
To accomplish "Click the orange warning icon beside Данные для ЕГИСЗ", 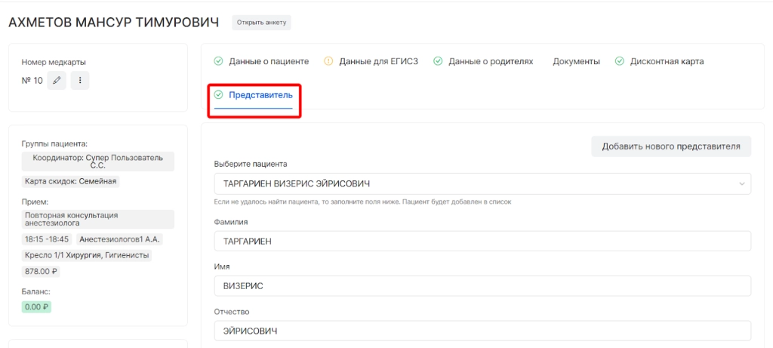I will click(x=328, y=61).
